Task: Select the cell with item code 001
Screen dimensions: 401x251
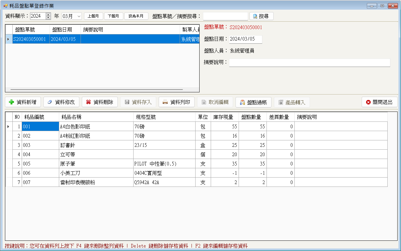Action: (x=40, y=126)
